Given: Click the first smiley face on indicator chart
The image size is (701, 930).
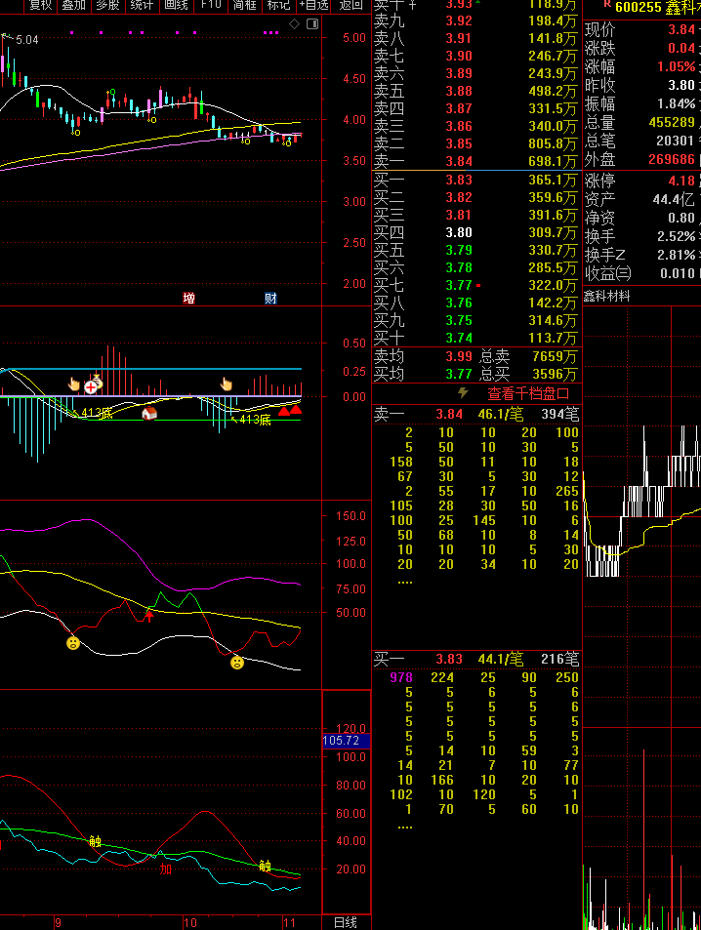Looking at the screenshot, I should [x=72, y=643].
